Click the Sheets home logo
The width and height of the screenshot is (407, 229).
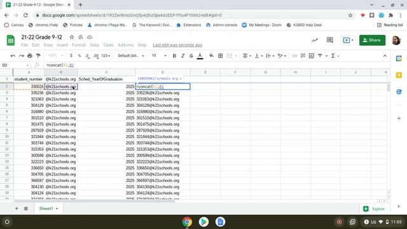[x=11, y=40]
